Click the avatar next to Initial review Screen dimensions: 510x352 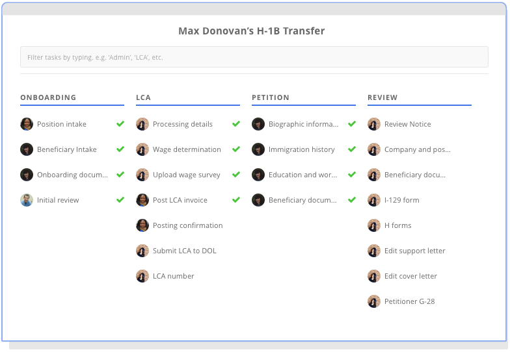point(27,200)
